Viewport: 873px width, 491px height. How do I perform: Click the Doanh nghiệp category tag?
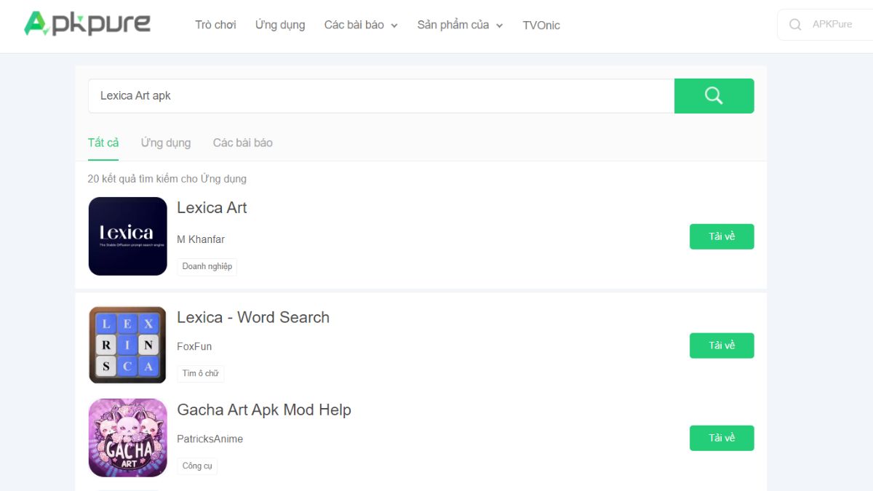coord(207,267)
